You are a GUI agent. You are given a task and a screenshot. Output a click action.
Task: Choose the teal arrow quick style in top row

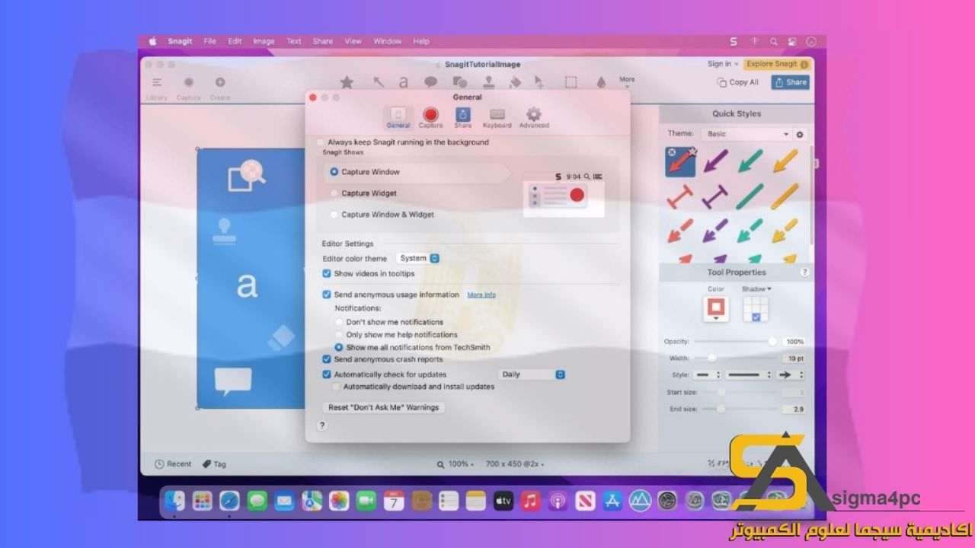[x=750, y=161]
